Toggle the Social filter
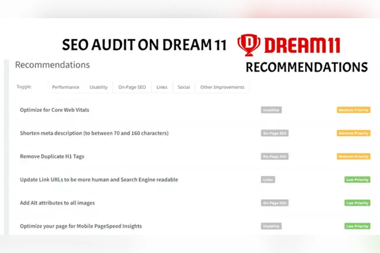 [x=184, y=87]
